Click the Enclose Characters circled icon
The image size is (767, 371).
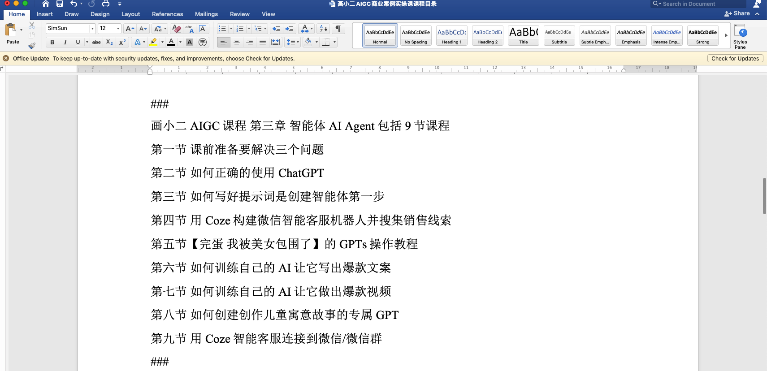tap(203, 42)
